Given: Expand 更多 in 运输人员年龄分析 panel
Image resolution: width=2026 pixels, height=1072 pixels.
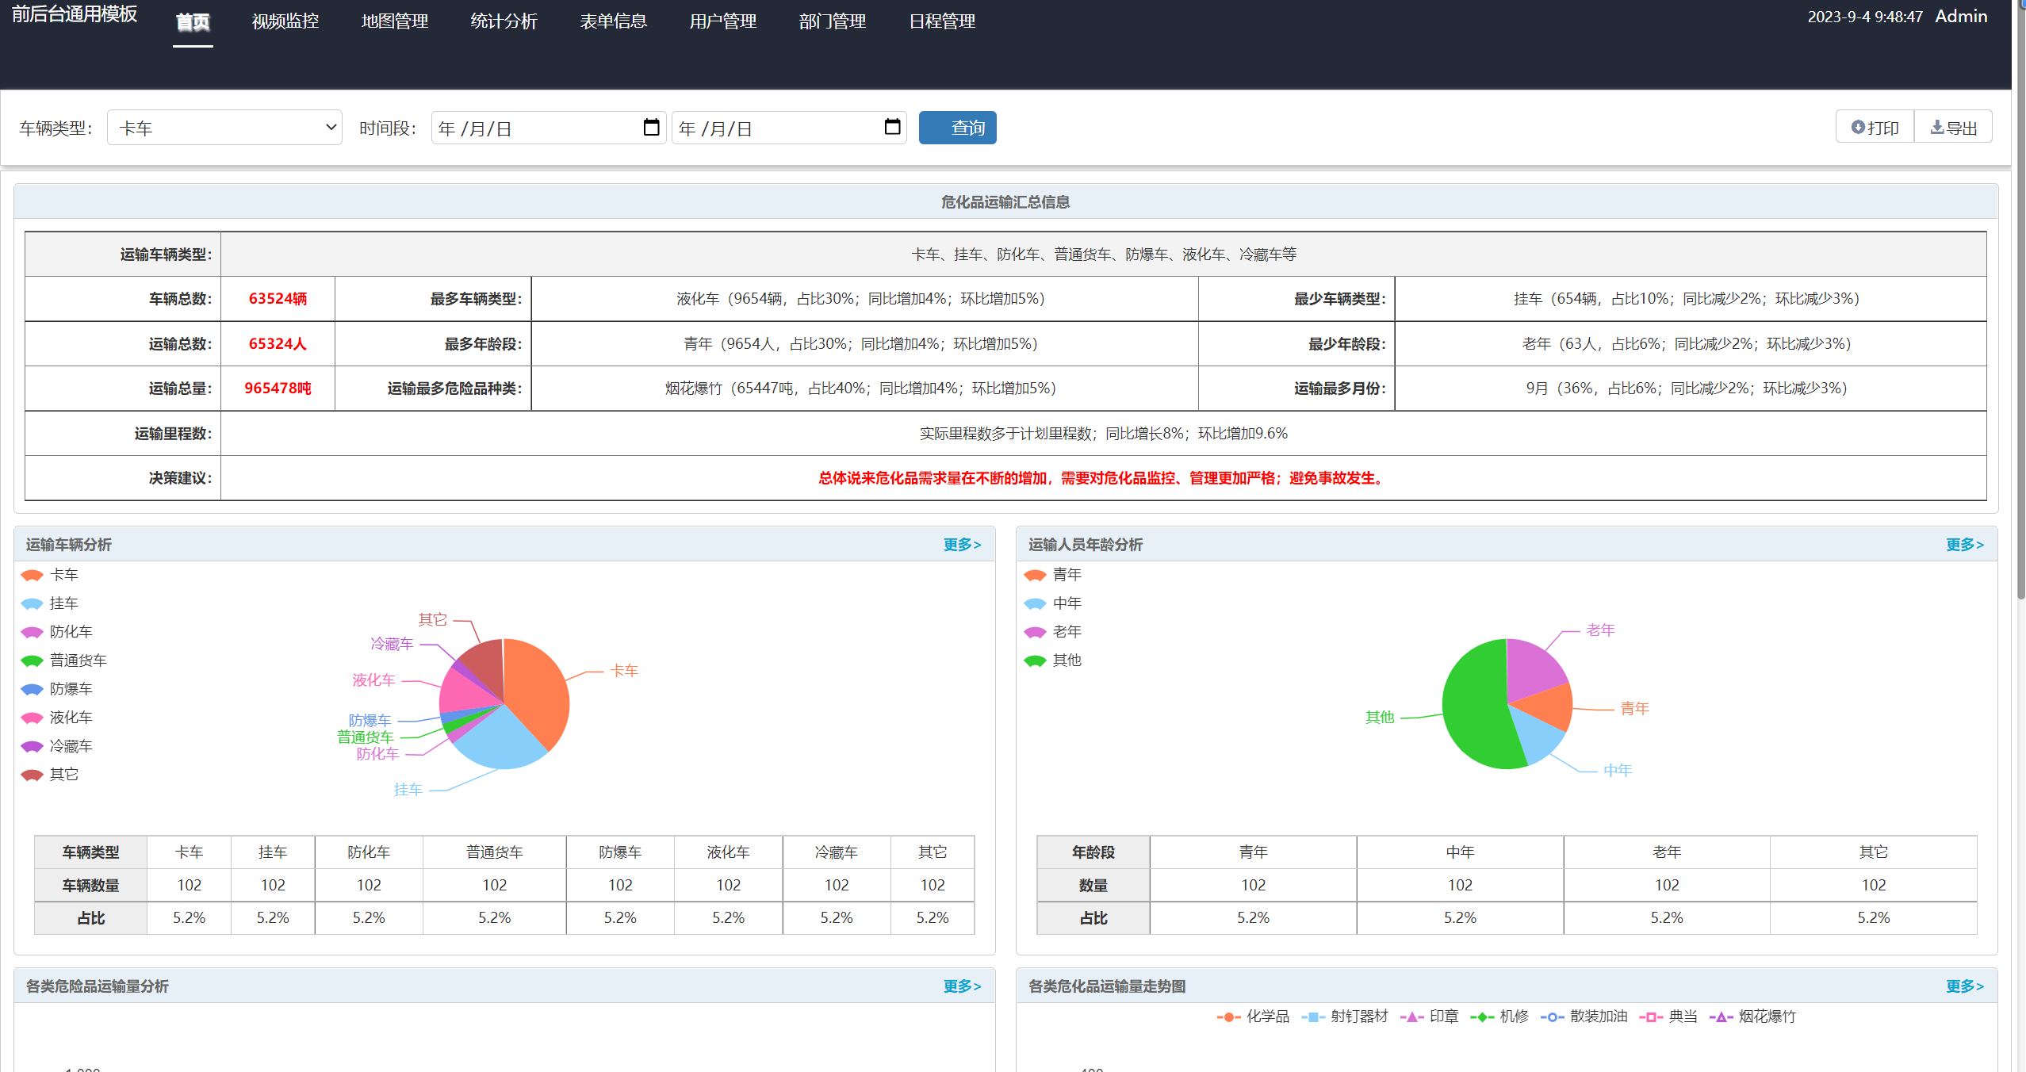Looking at the screenshot, I should click(1964, 545).
